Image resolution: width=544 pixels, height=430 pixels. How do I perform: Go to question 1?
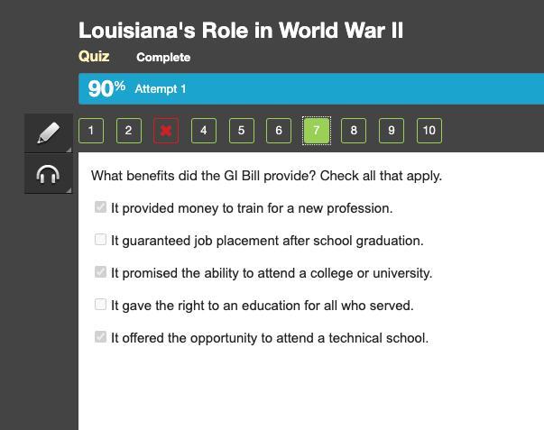coord(91,131)
